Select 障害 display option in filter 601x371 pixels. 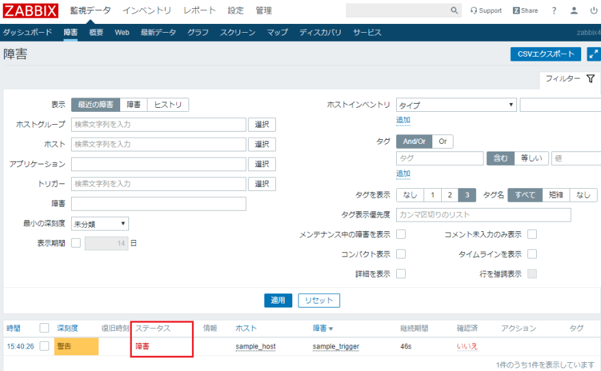point(134,104)
